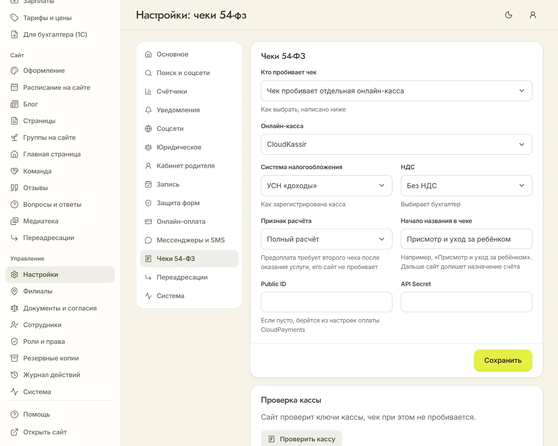Open Документы и согласия in sidebar

[x=60, y=308]
